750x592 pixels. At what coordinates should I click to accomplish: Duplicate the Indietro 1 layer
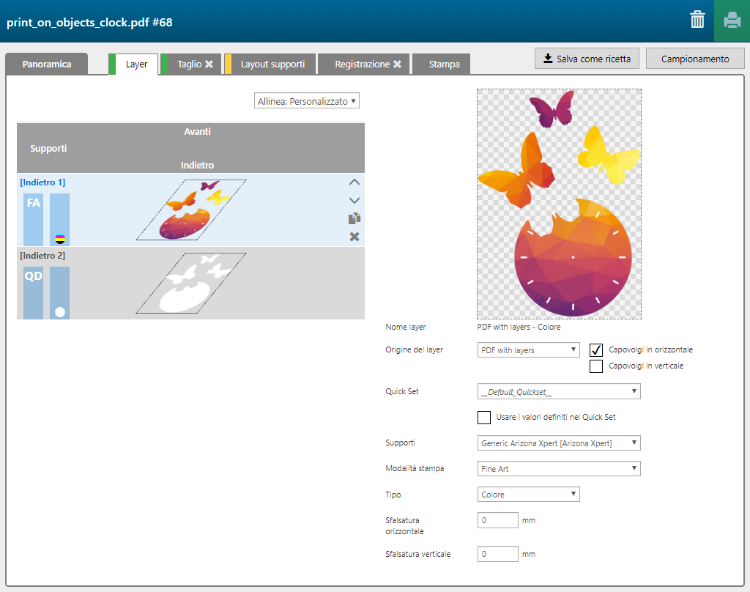[x=354, y=219]
